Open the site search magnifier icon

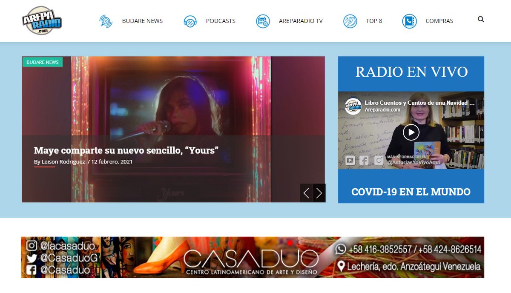(x=481, y=19)
